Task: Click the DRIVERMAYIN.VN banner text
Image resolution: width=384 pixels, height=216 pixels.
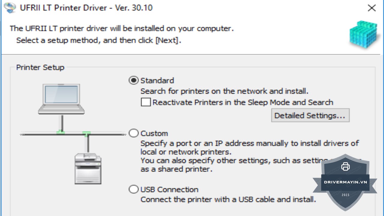Action: click(x=346, y=182)
